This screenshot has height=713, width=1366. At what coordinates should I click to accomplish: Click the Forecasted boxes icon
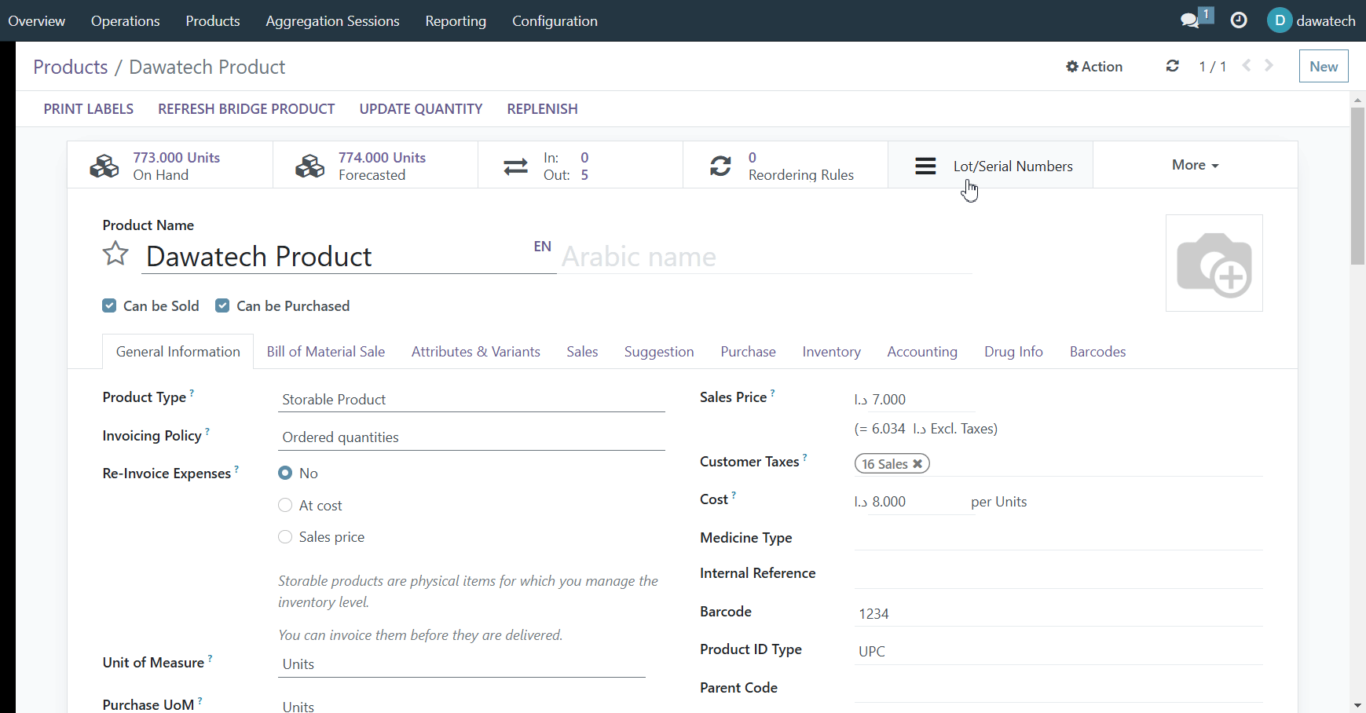tap(309, 166)
